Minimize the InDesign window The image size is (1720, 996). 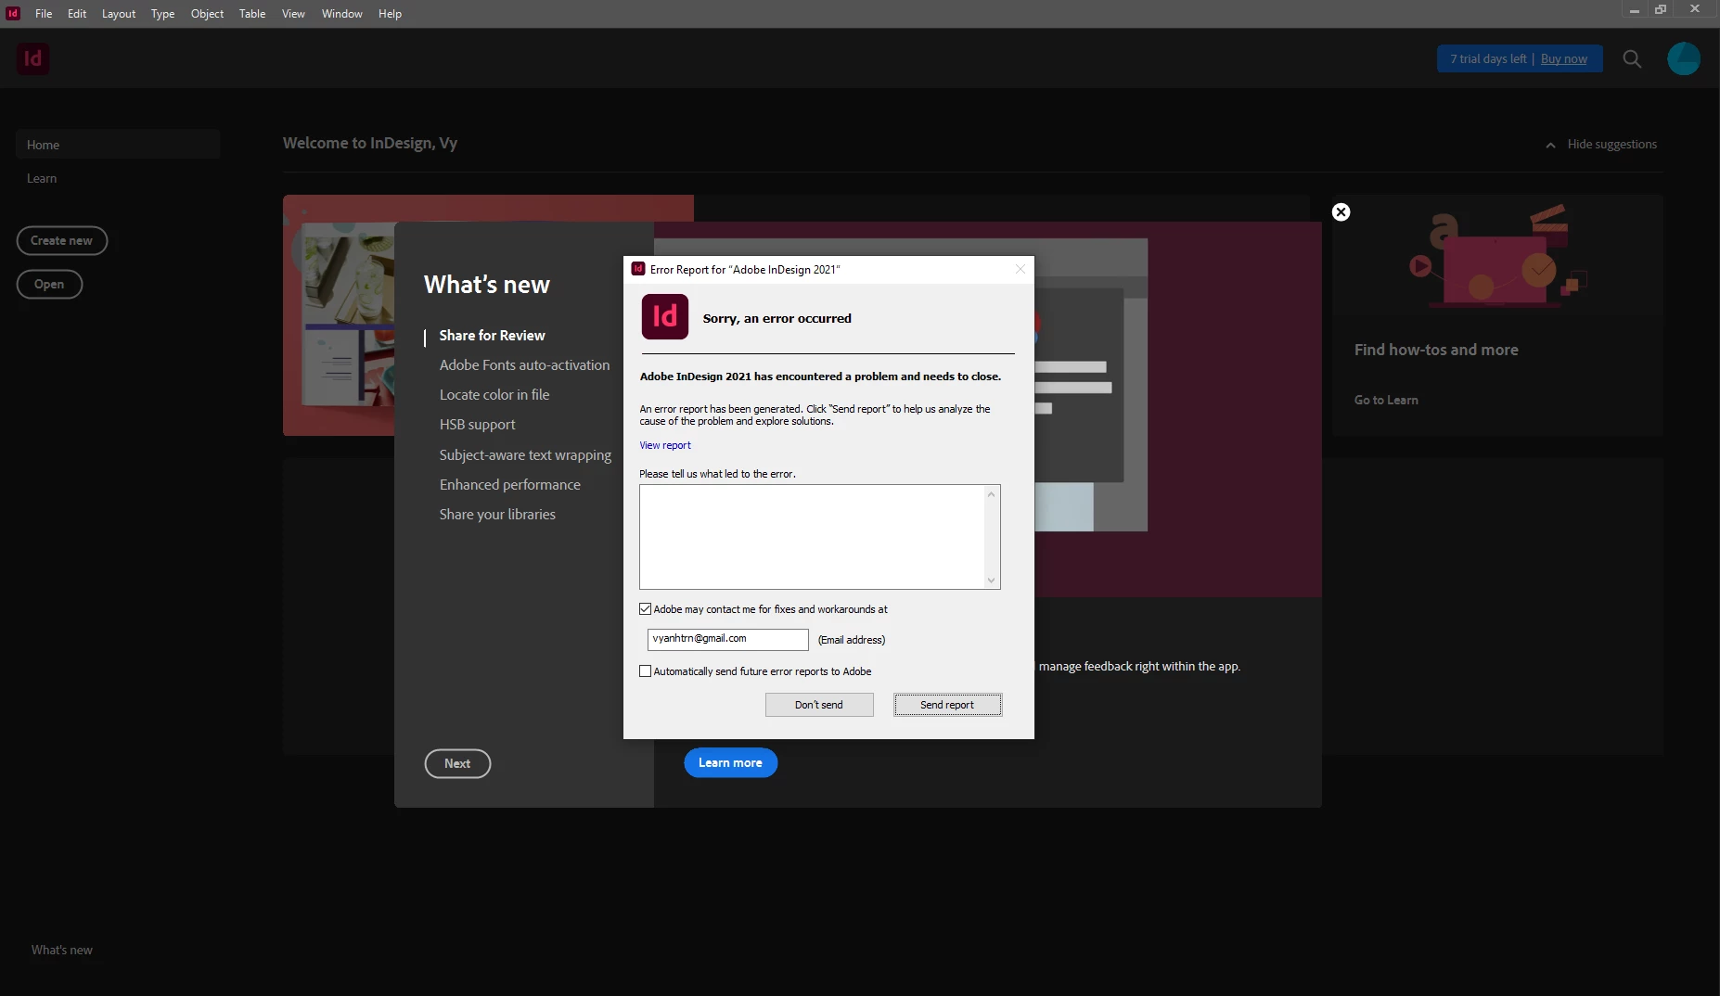(x=1634, y=9)
